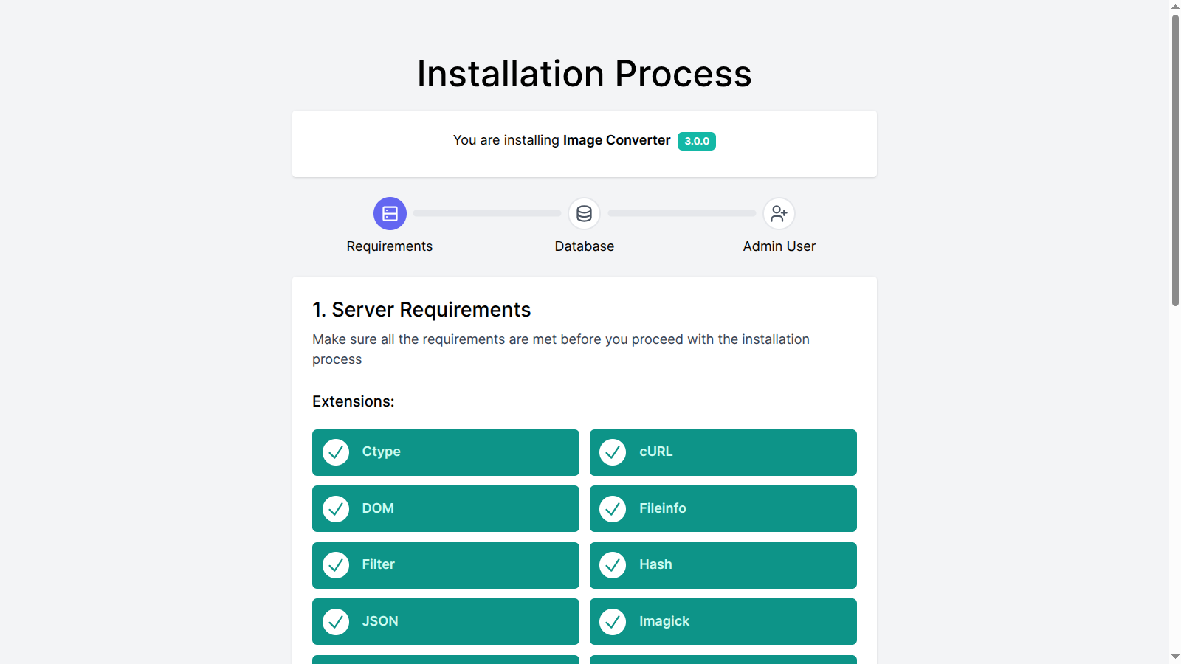Click the Fileinfo checkmark icon

tap(613, 508)
